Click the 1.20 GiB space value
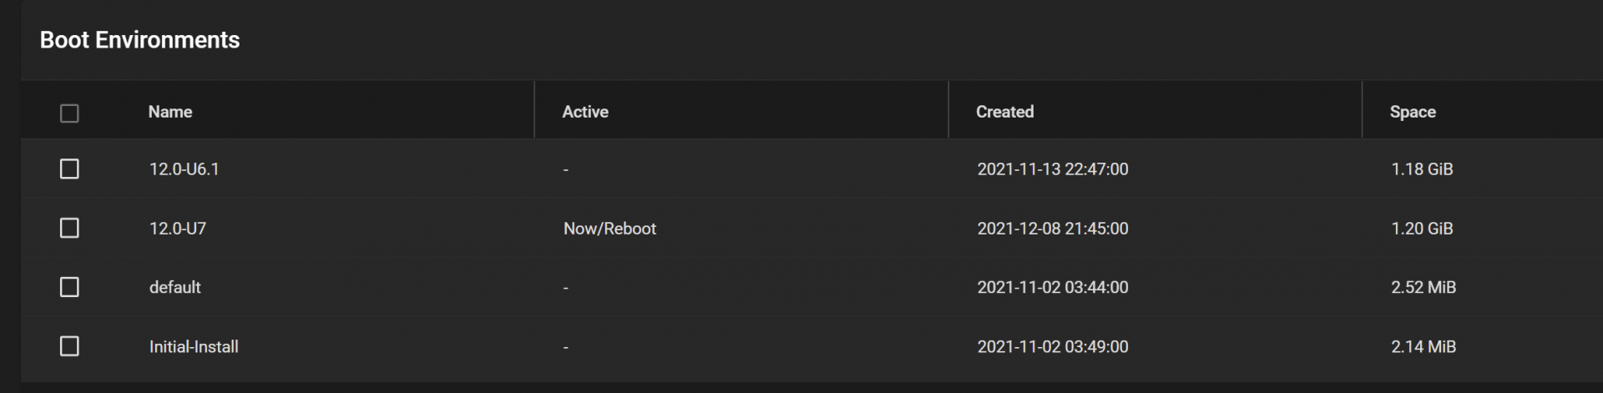Viewport: 1603px width, 393px height. click(1422, 229)
